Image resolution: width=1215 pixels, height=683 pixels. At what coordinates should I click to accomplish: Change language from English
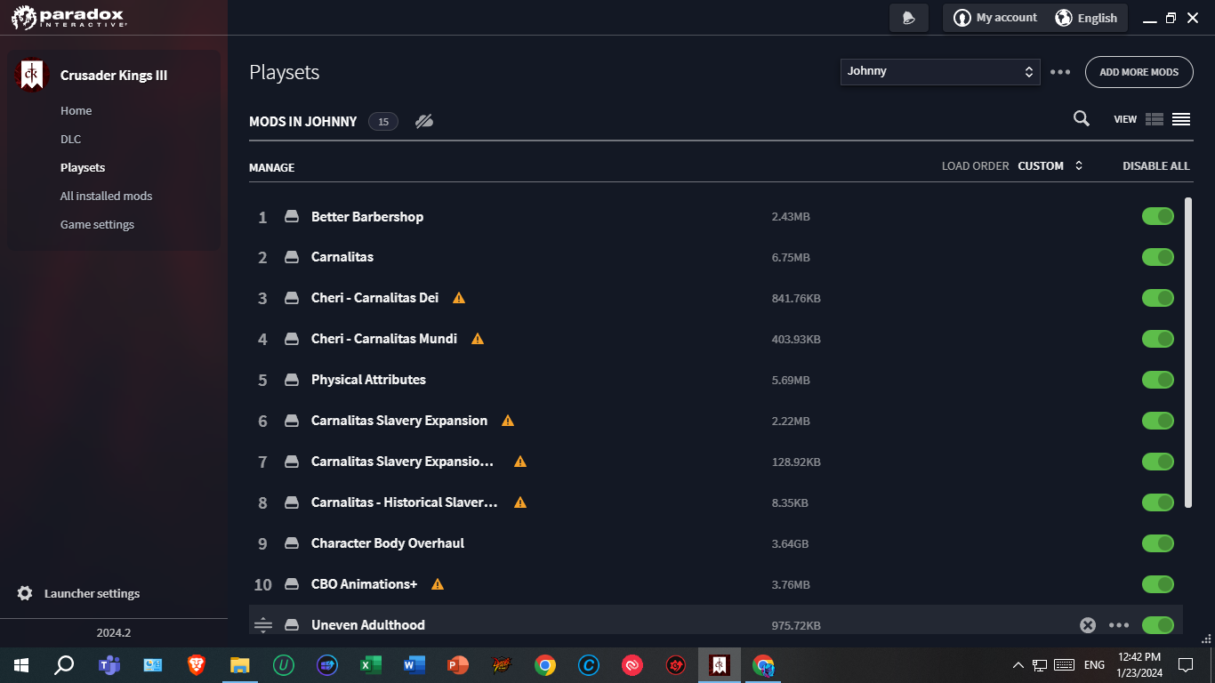pyautogui.click(x=1086, y=18)
